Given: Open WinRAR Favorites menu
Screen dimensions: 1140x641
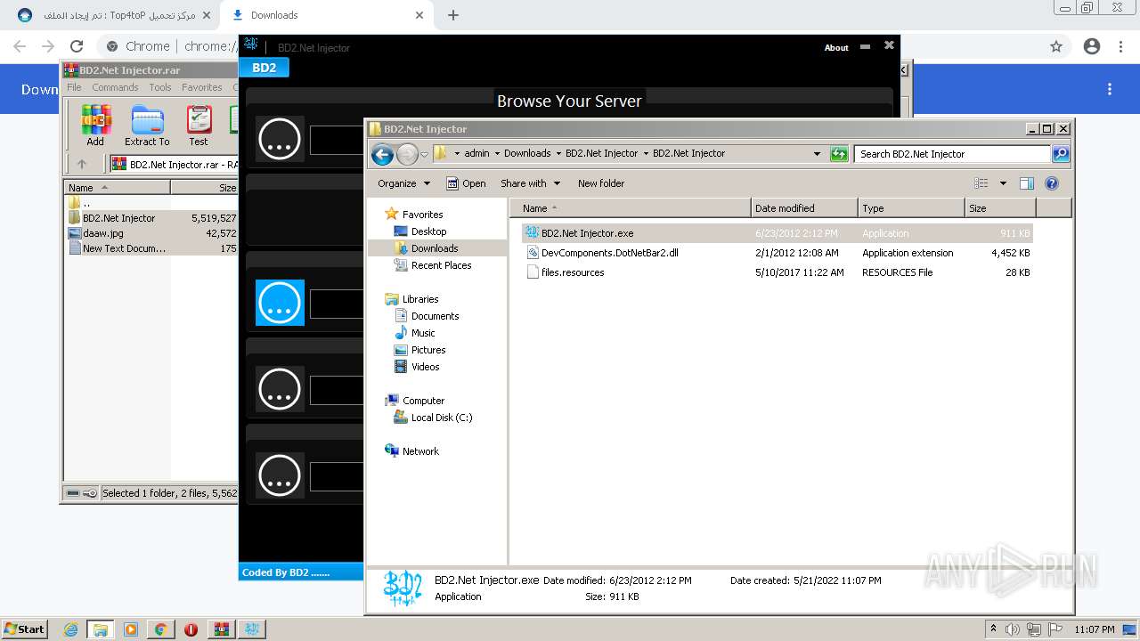Looking at the screenshot, I should point(202,87).
